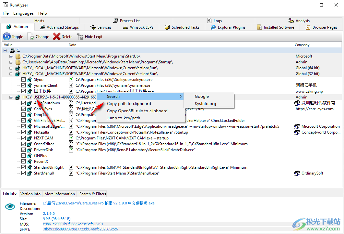Click the StartMenuX document data icon
Screen dimensions: 344x234
[71, 173]
